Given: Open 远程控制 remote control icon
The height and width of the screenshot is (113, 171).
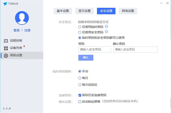Looking at the screenshot, I should (x=6, y=41).
